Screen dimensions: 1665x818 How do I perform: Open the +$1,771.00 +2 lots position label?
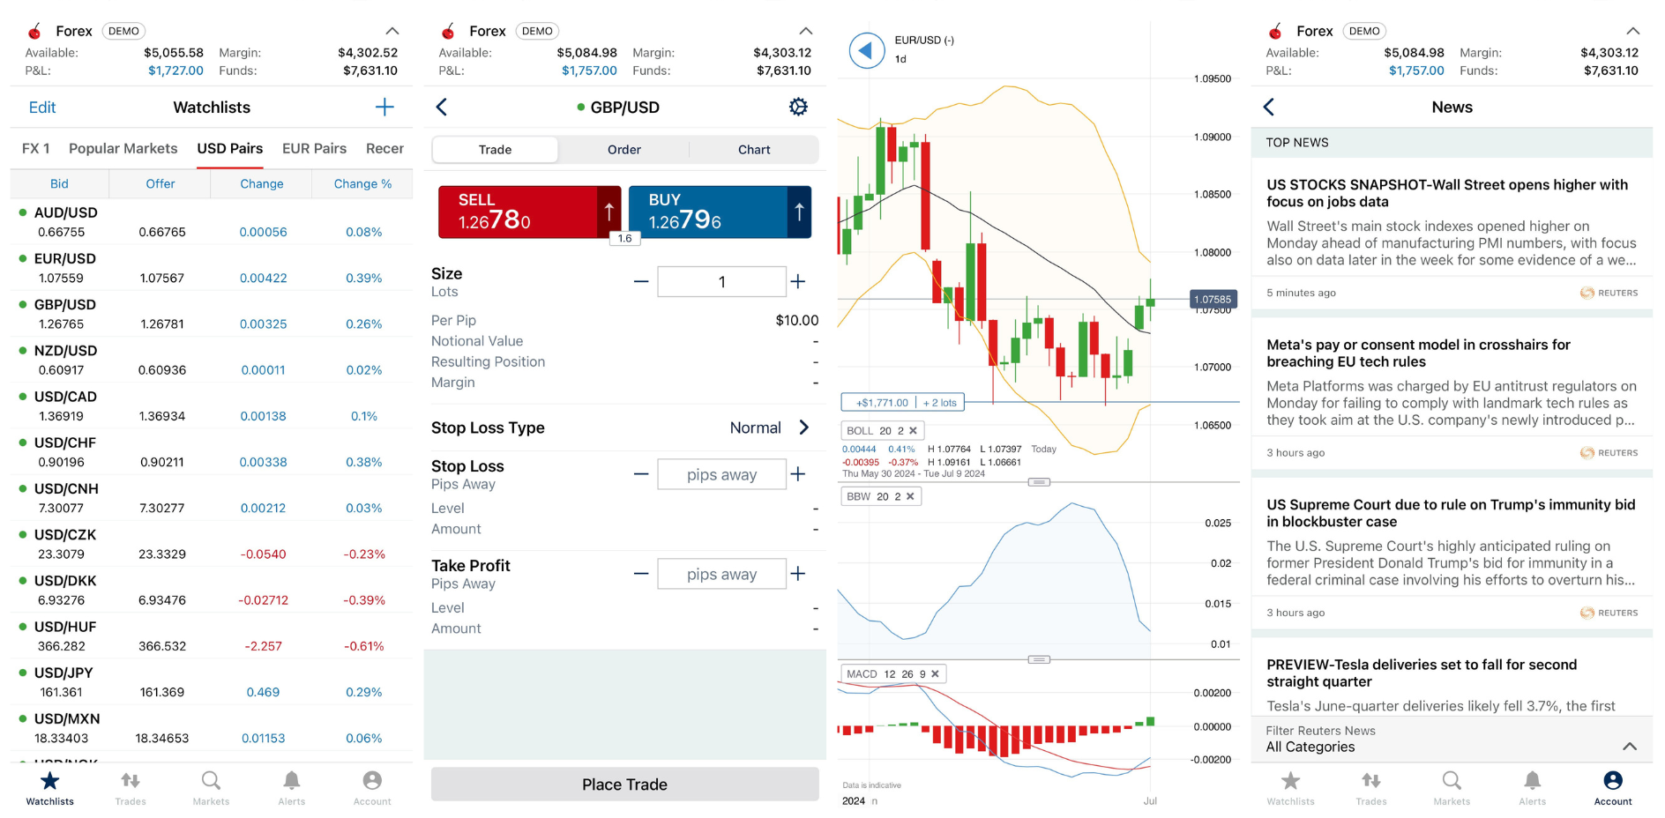pos(903,403)
